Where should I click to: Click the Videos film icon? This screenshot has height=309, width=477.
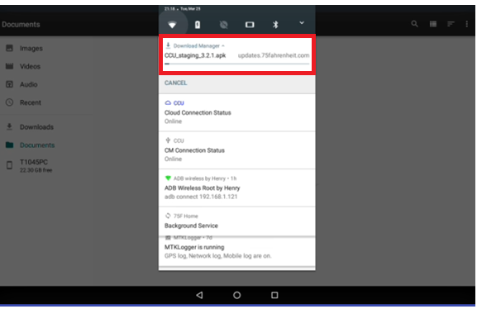9,66
